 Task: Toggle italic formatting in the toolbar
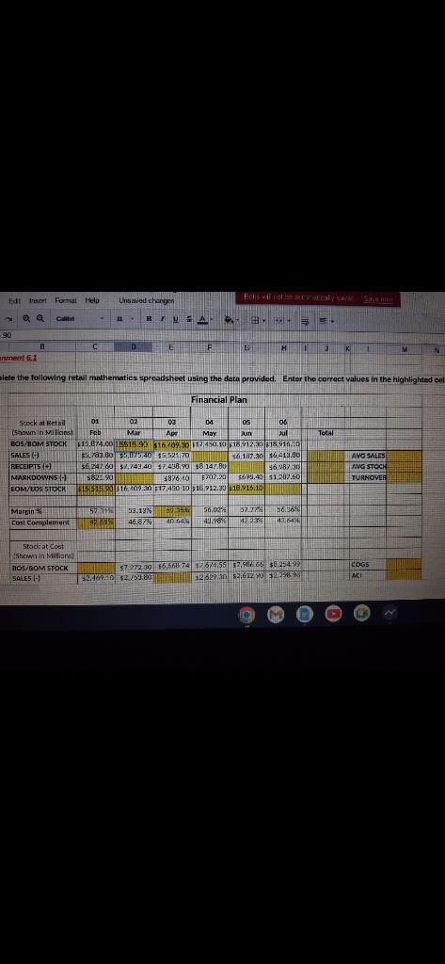click(162, 320)
